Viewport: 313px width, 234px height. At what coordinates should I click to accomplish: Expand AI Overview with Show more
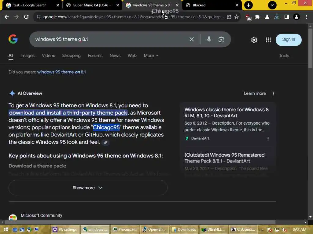click(x=88, y=188)
